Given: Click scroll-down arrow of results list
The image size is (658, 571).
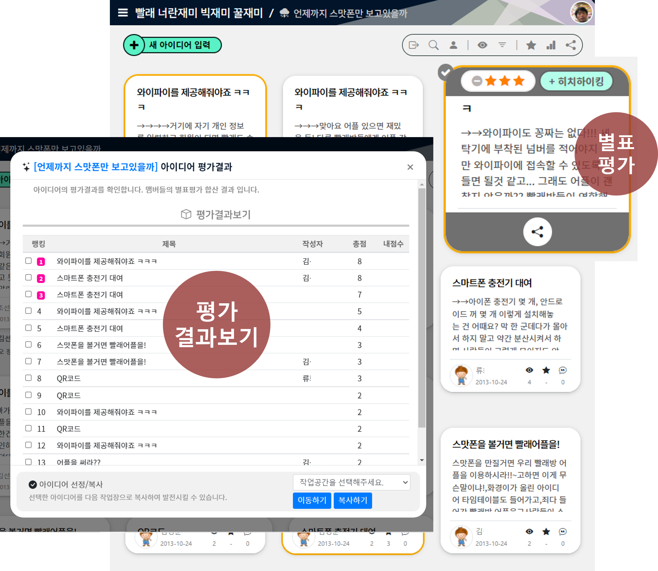Looking at the screenshot, I should 422,460.
